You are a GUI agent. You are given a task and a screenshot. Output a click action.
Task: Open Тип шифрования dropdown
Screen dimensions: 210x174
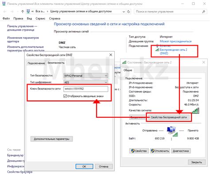coord(86,82)
